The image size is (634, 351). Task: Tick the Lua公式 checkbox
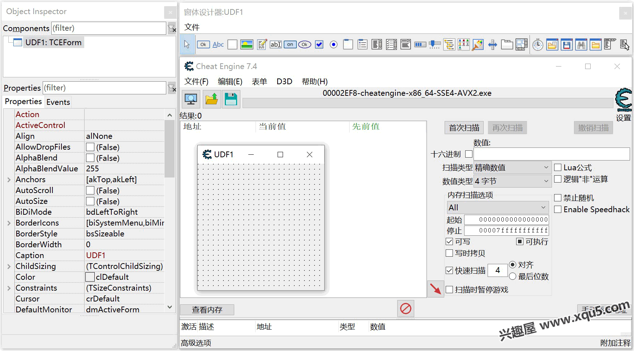558,167
